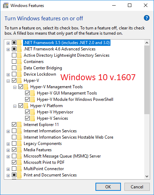This screenshot has width=154, height=195.
Task: Enable the Legacy Components checkbox
Action: click(14, 144)
